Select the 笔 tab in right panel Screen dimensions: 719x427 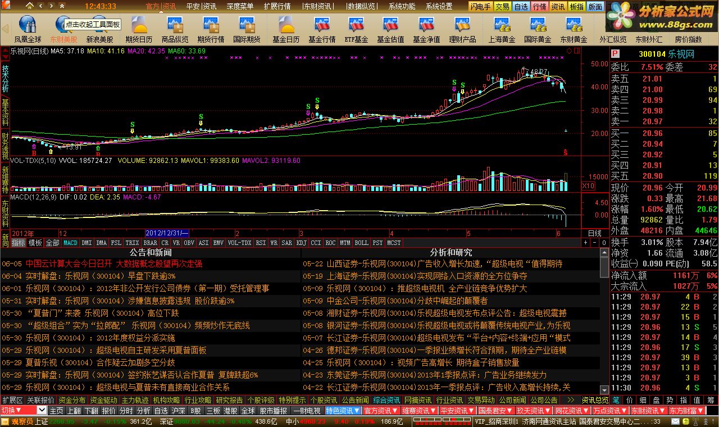point(616,400)
